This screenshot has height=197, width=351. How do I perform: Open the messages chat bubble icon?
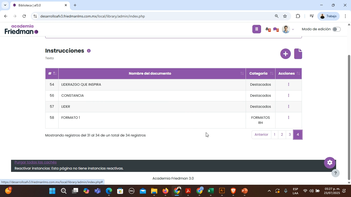(x=275, y=29)
